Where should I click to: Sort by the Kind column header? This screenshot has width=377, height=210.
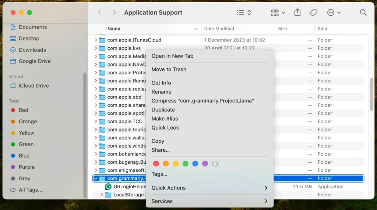[x=323, y=29]
